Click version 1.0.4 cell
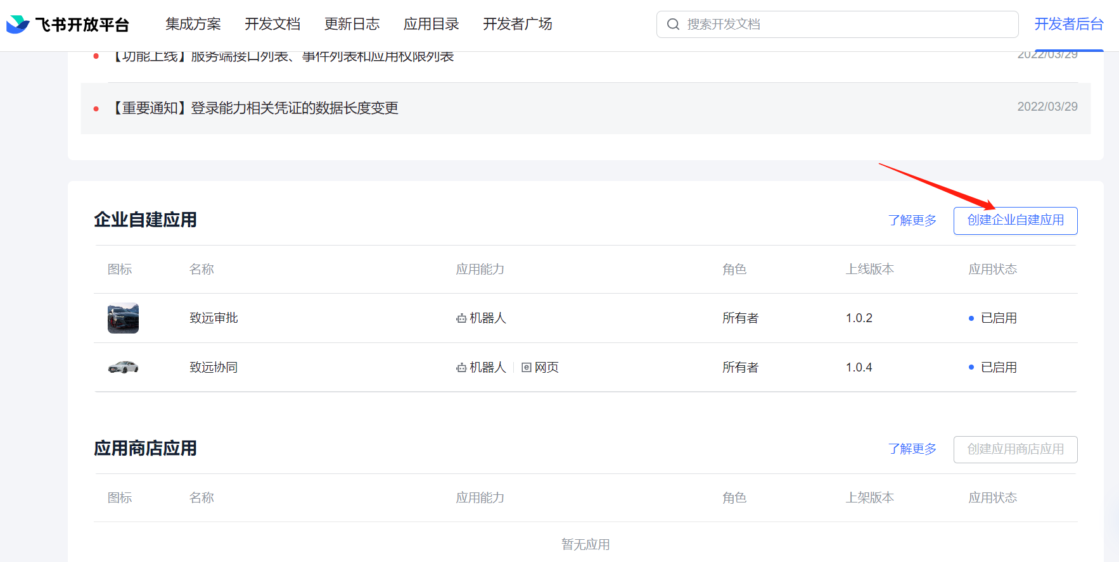The height and width of the screenshot is (562, 1119). coord(859,367)
